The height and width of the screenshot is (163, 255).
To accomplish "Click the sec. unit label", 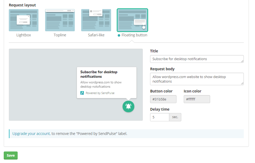I will coord(175,117).
